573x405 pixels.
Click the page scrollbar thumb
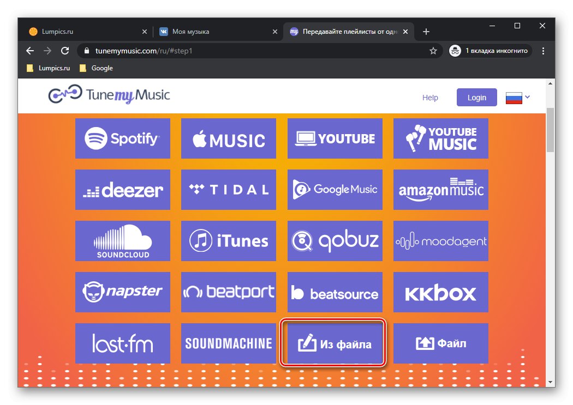click(550, 130)
